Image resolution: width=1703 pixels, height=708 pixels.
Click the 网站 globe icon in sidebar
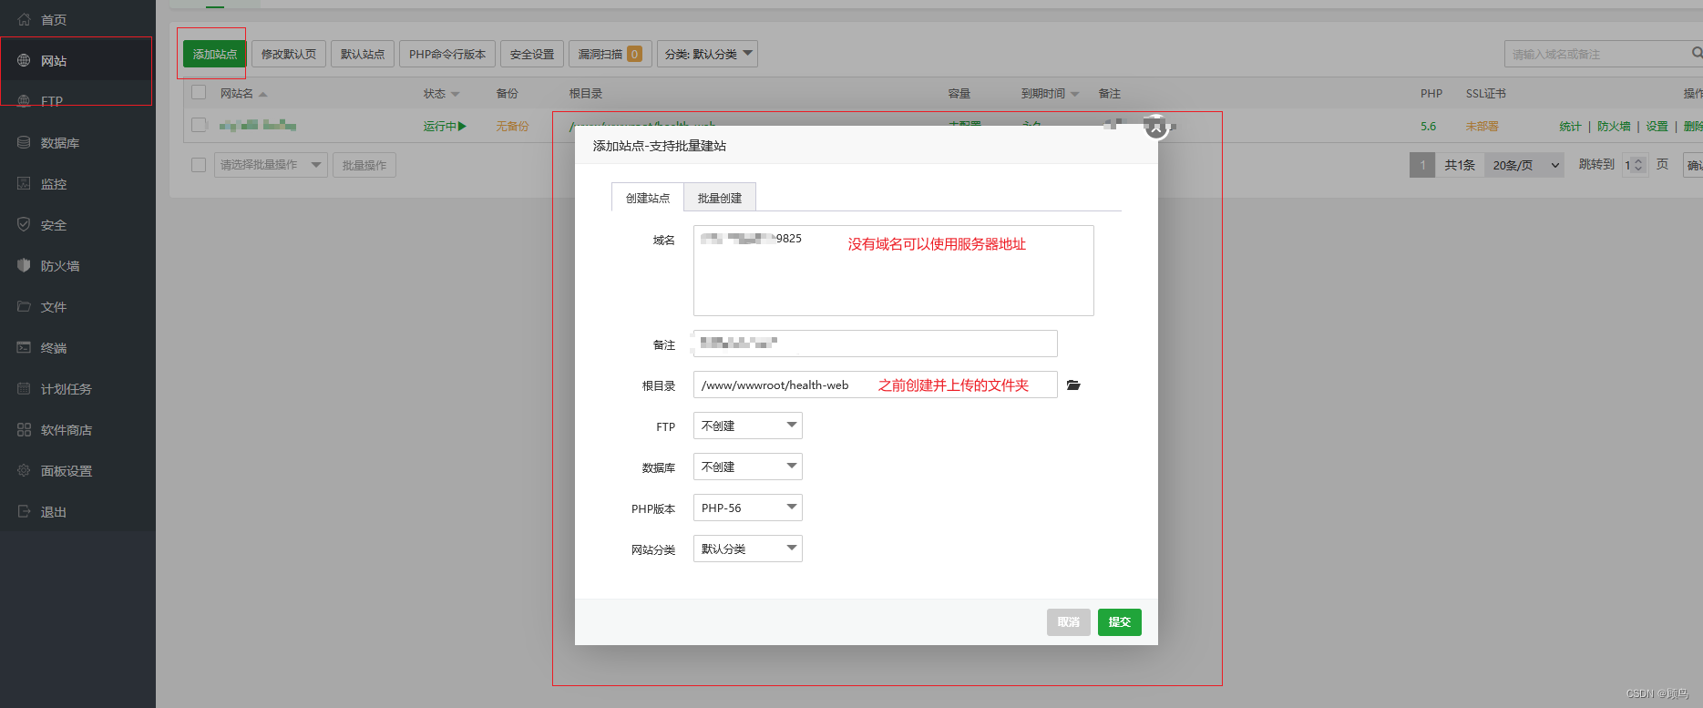[24, 60]
